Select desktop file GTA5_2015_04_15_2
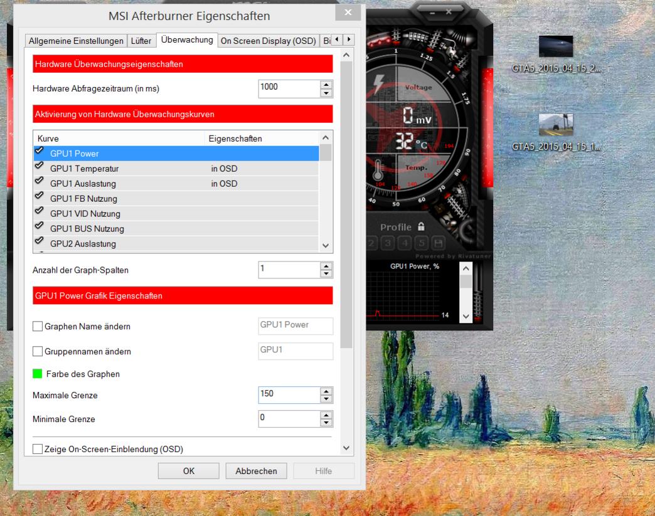This screenshot has height=516, width=655. 556,55
